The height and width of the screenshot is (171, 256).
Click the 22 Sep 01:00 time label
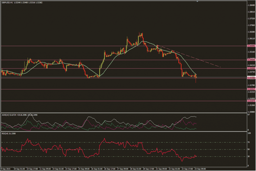174,169
